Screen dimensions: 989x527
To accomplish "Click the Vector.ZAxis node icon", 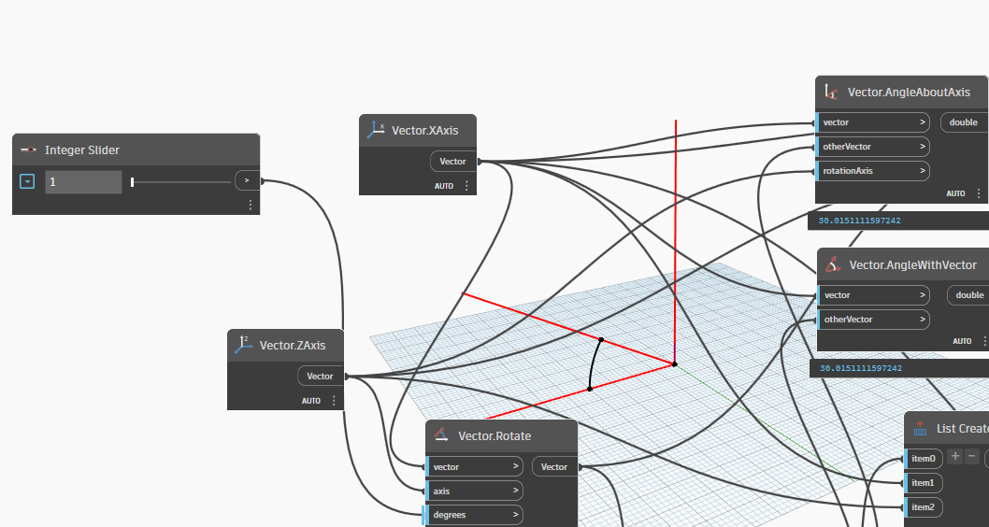I will (244, 345).
